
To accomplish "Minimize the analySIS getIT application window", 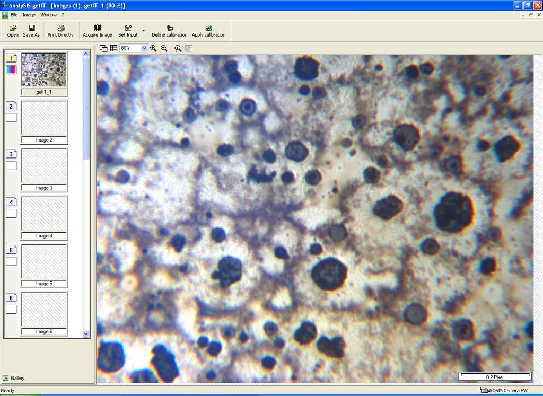I will 518,5.
